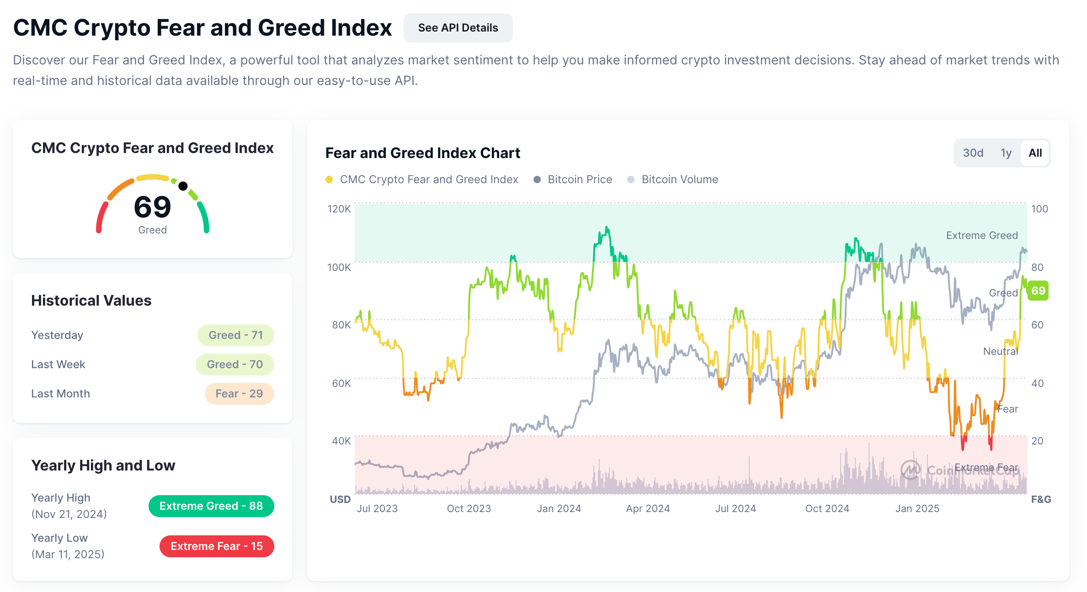Toggle CMC Crypto Fear and Greed Index legend

pos(428,180)
